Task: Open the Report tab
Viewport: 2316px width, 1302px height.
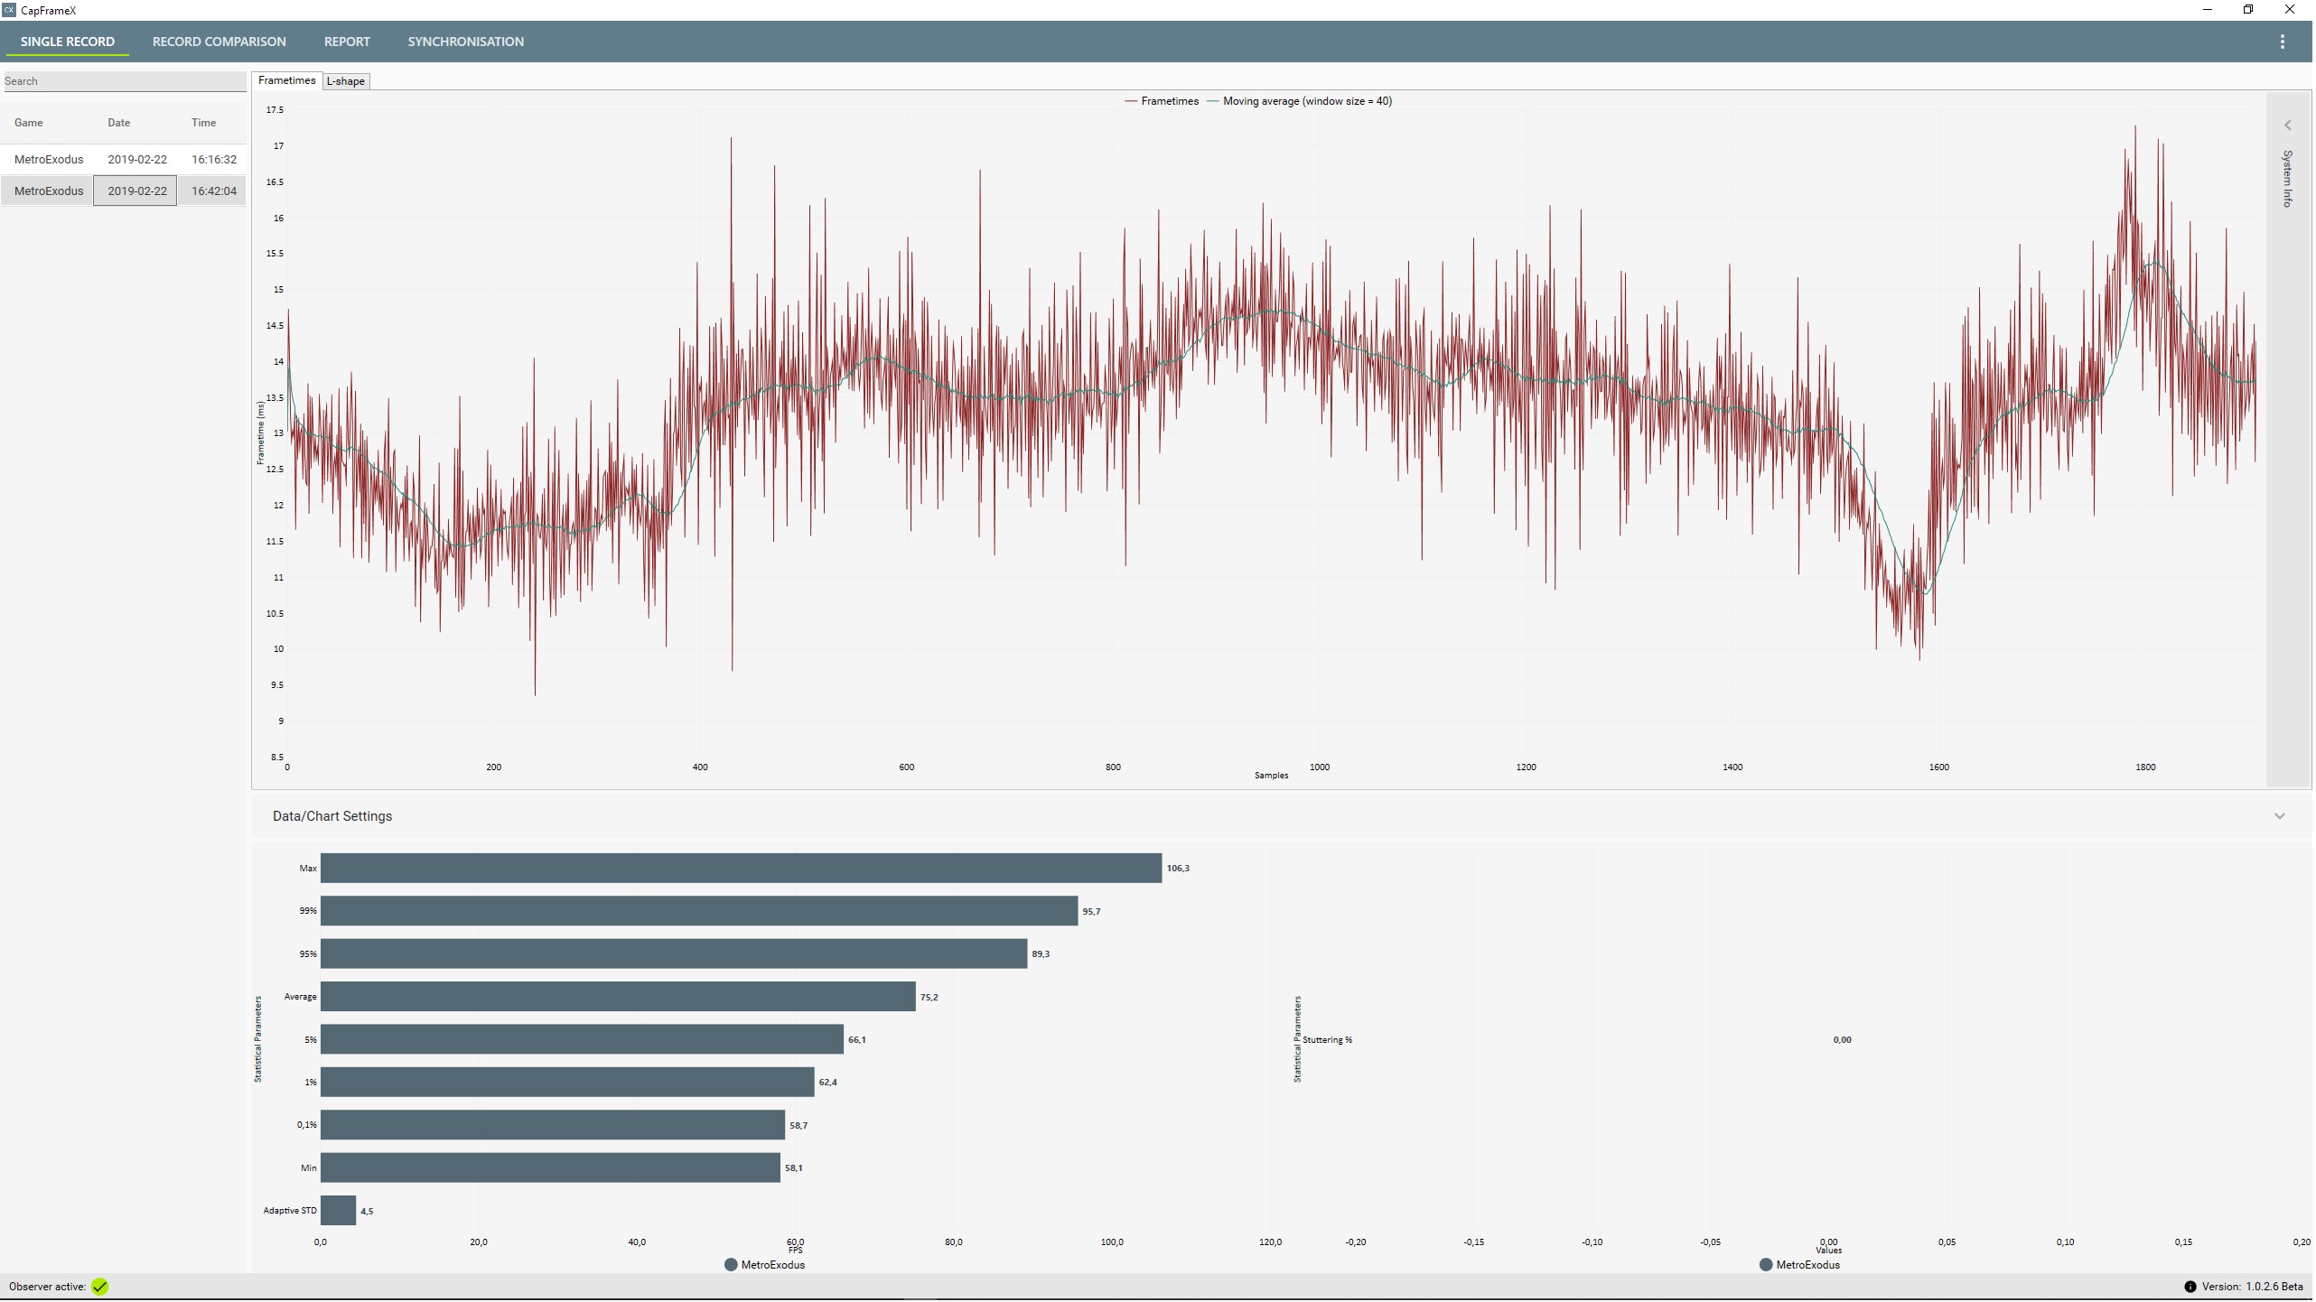Action: click(x=348, y=42)
